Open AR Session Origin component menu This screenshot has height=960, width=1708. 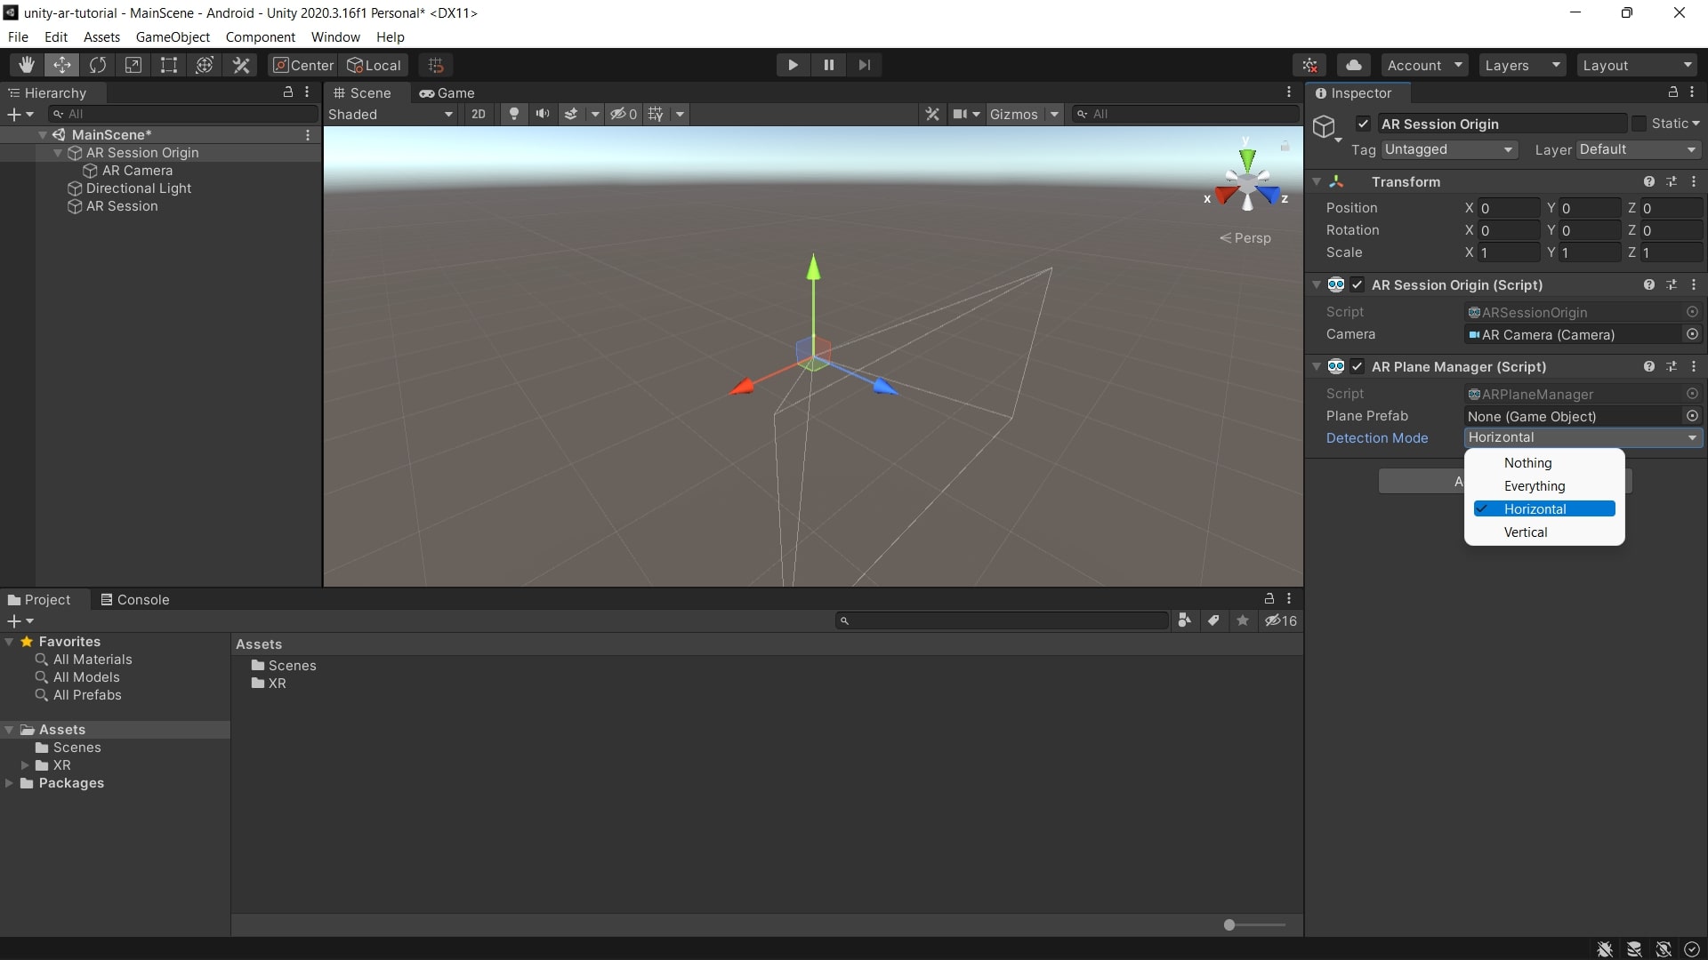(1694, 284)
